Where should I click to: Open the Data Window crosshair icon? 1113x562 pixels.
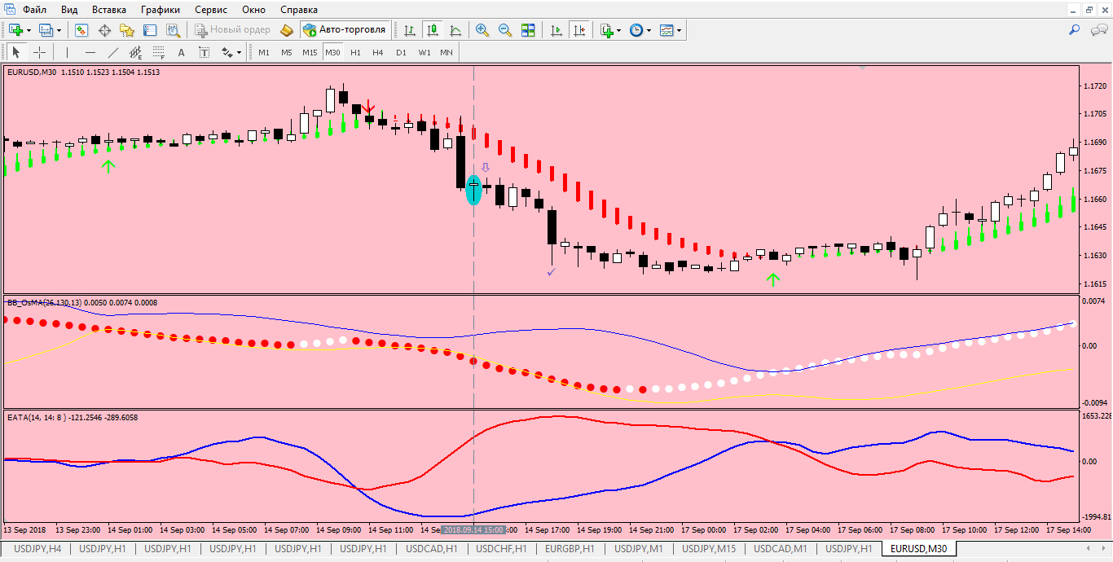[x=104, y=30]
